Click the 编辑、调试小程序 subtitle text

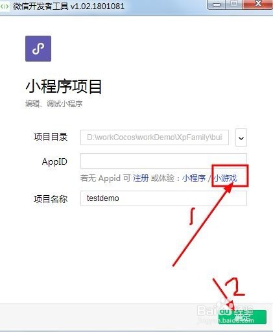[x=54, y=104]
